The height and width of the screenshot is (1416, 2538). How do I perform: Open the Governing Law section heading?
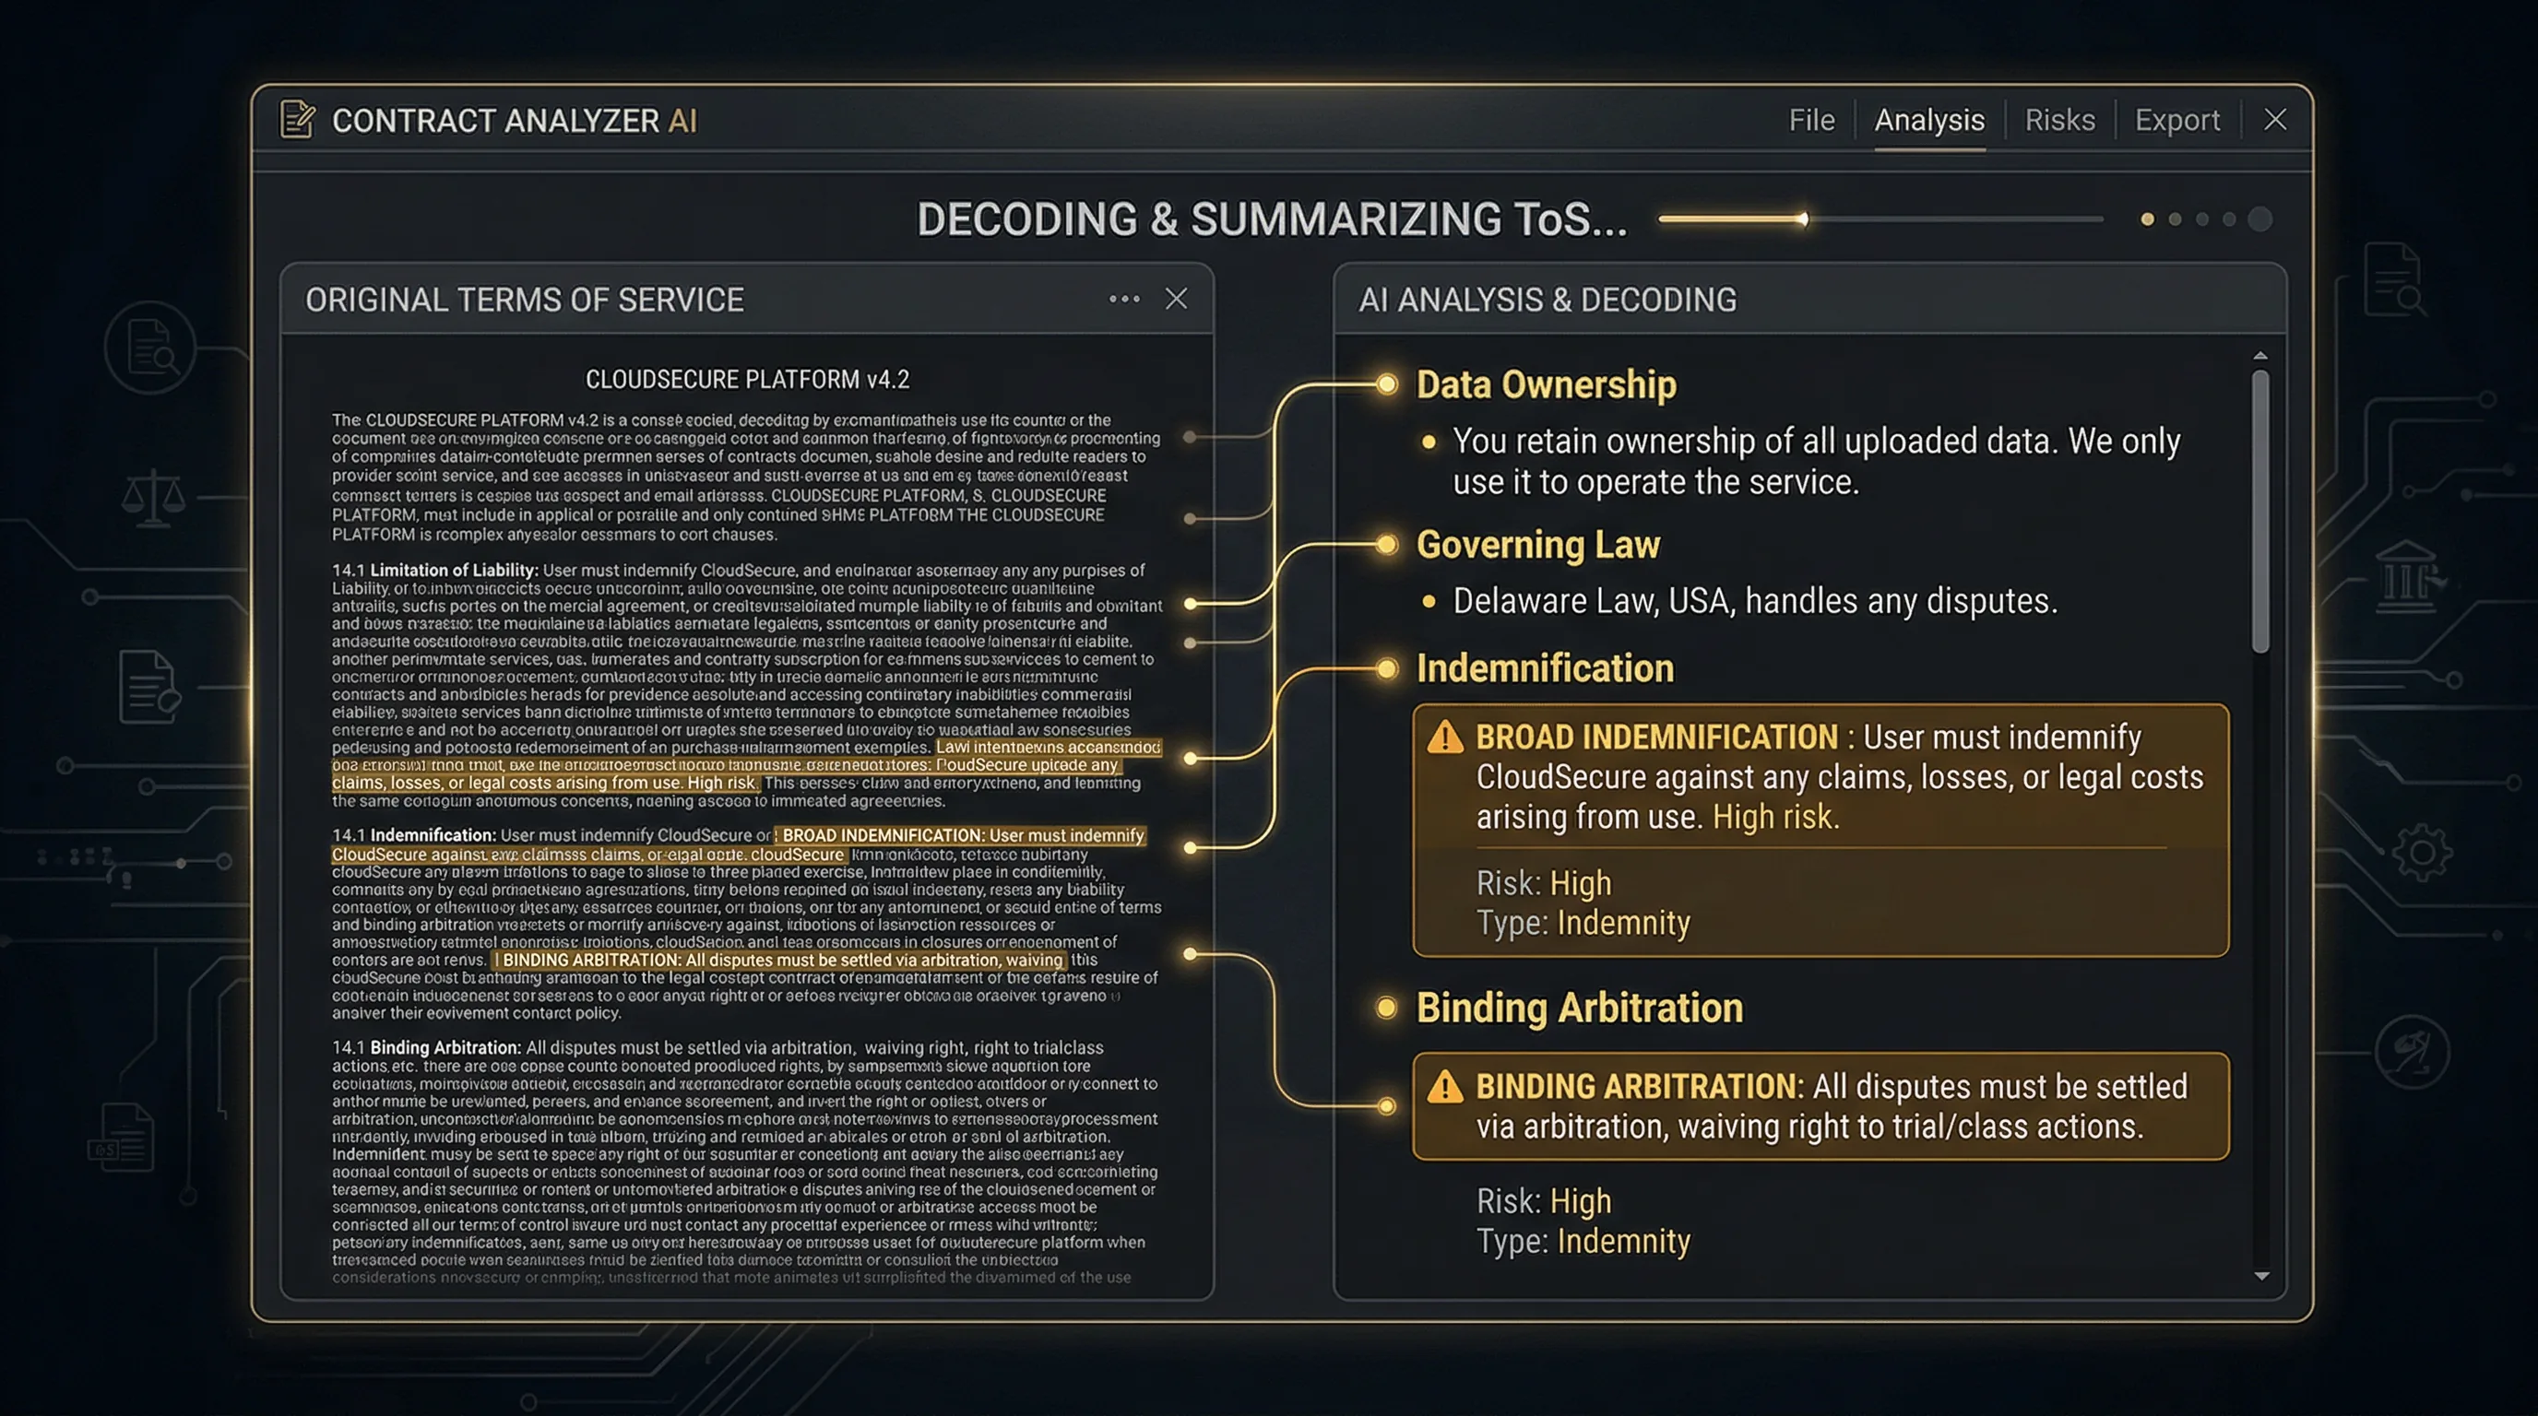tap(1538, 545)
